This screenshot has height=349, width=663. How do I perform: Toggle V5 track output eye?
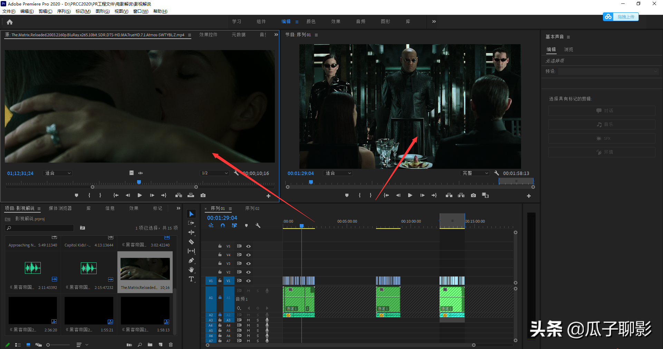click(248, 246)
